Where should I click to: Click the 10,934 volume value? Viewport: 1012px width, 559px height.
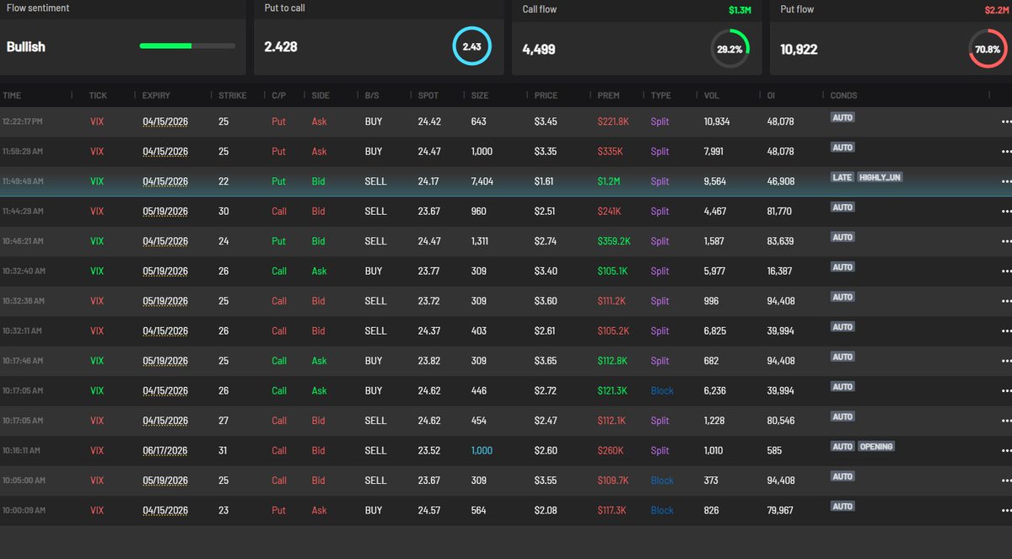tap(717, 121)
